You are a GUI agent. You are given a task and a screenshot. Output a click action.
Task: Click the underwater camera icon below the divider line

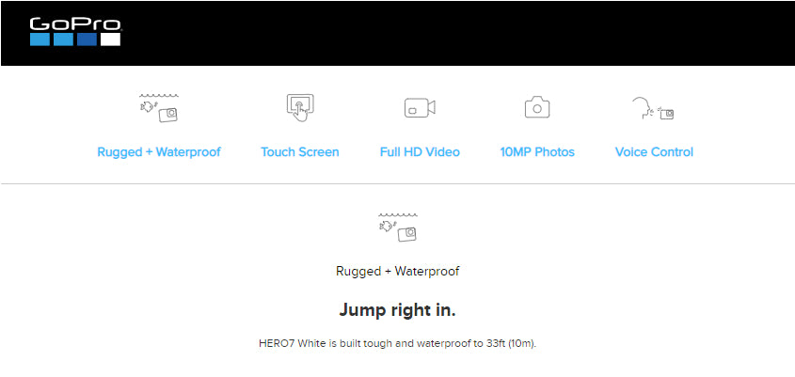click(398, 227)
